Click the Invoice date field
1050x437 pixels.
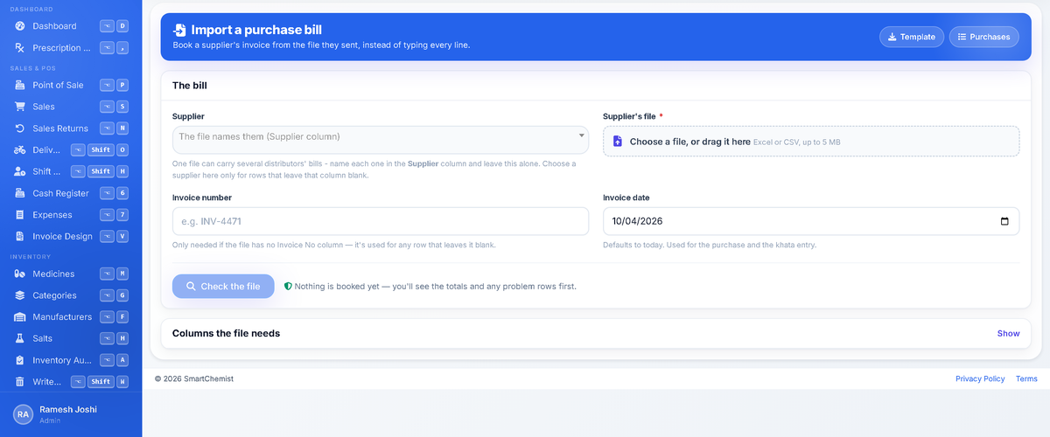coord(811,221)
